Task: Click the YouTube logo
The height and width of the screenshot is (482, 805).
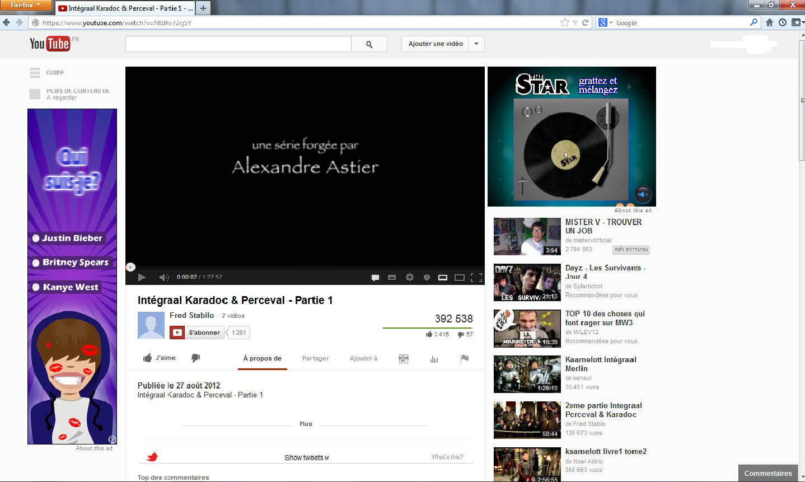Action: click(x=50, y=44)
